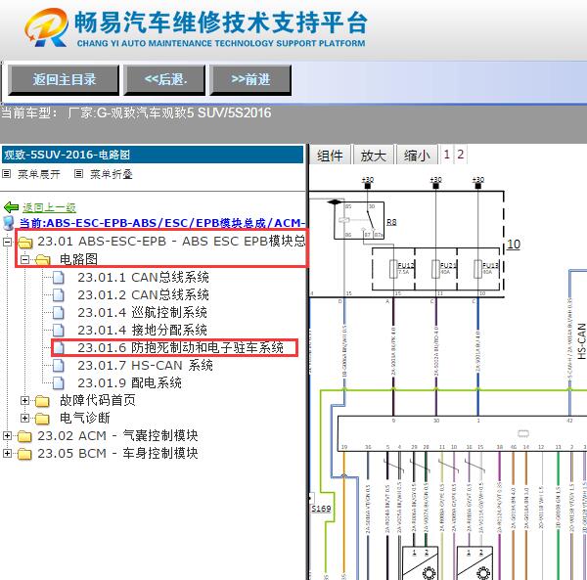Open 23.01.9 配电系统 diagram
The width and height of the screenshot is (587, 580).
point(129,382)
